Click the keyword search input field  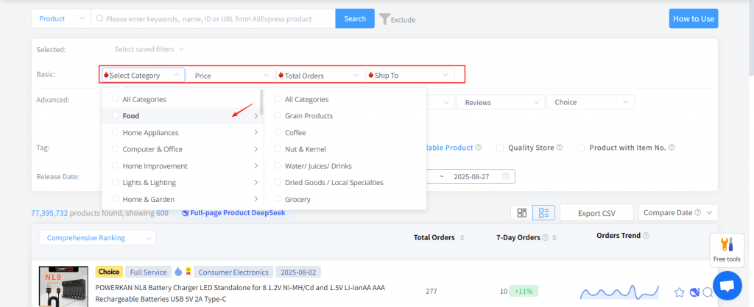[x=214, y=18]
